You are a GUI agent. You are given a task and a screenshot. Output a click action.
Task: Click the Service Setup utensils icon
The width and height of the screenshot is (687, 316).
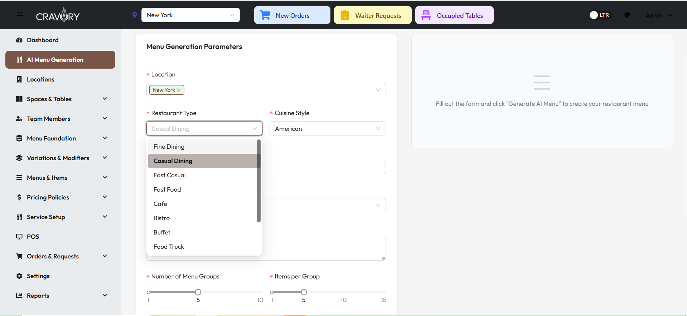19,217
